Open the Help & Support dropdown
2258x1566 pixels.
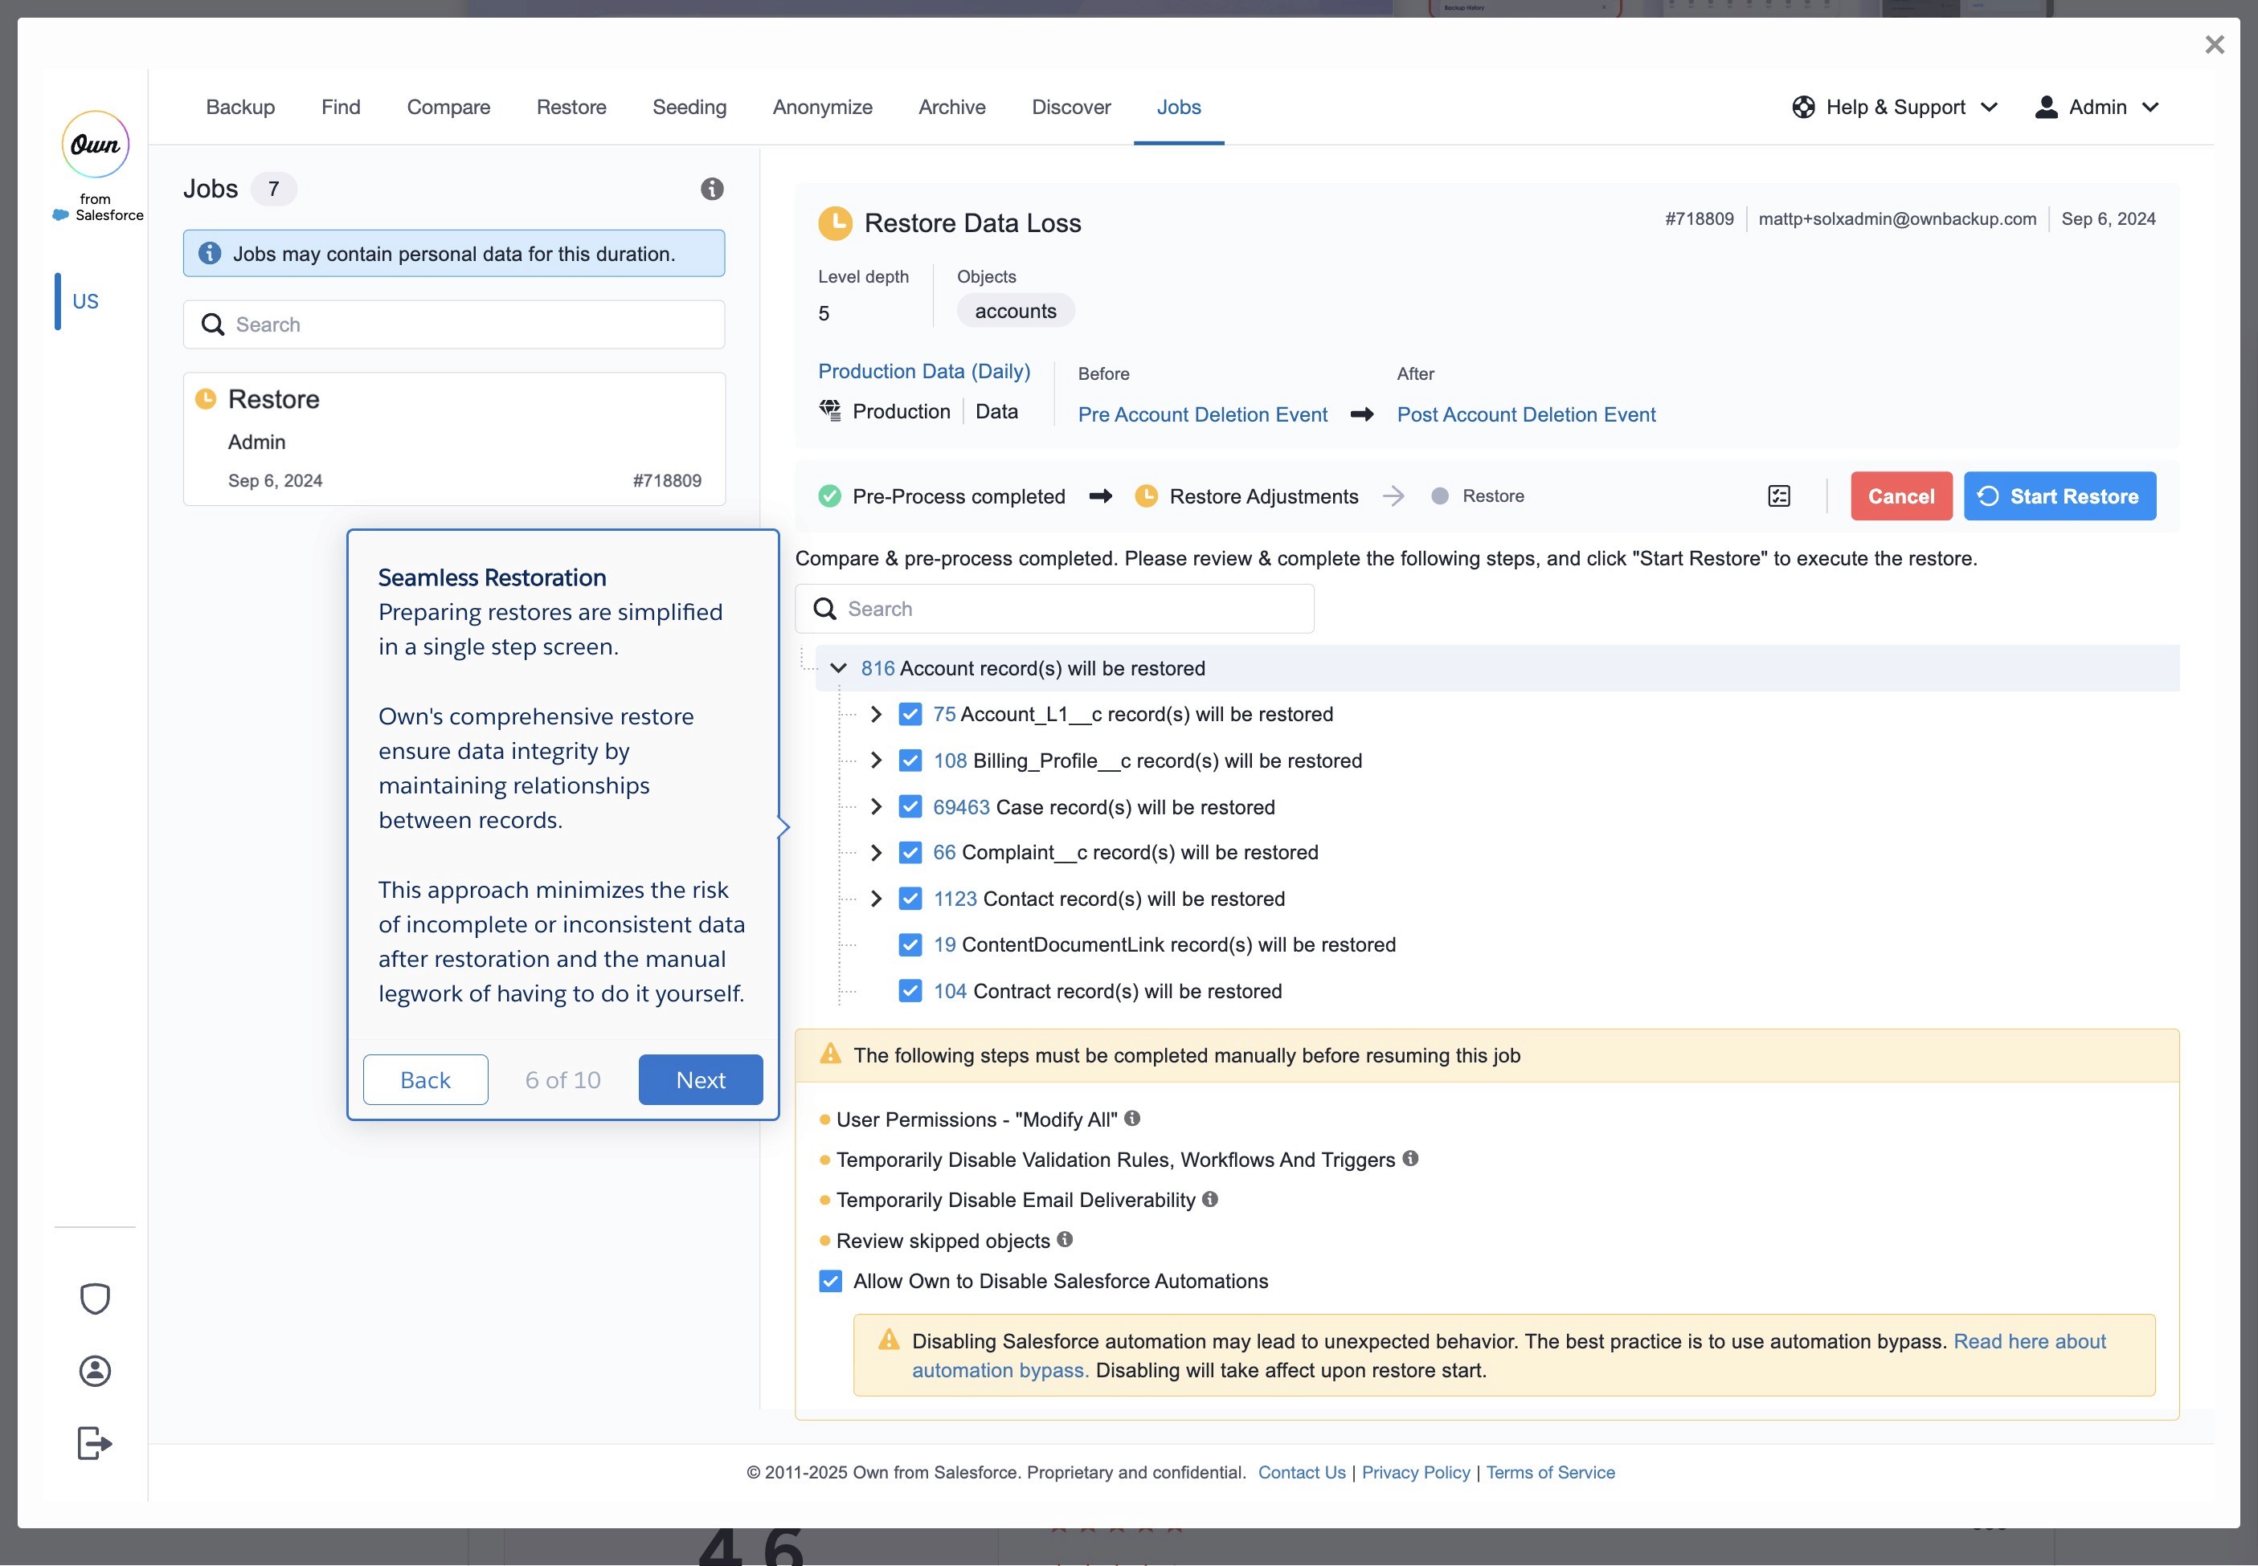(x=1895, y=107)
